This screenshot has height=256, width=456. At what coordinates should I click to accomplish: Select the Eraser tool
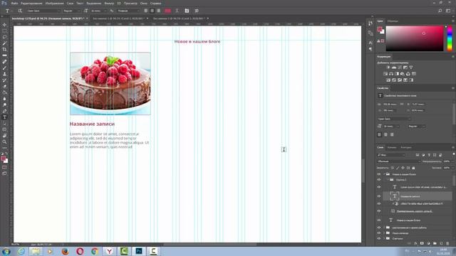click(x=4, y=87)
